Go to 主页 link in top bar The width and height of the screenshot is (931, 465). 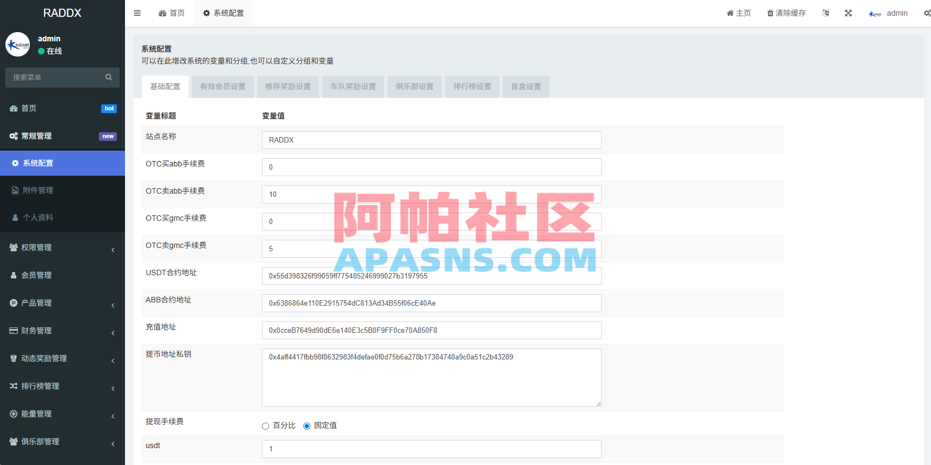(739, 13)
